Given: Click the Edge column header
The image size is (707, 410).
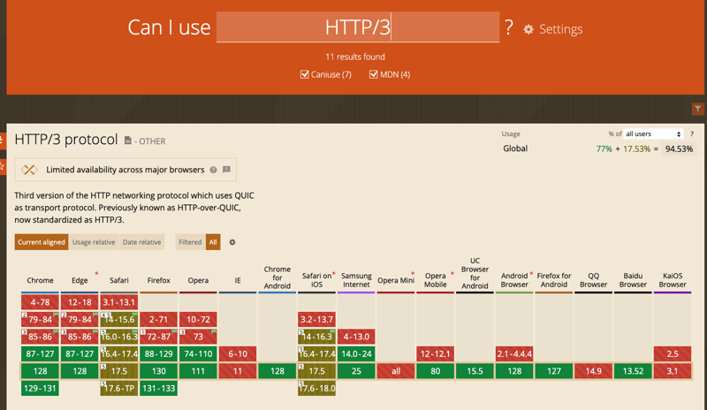Looking at the screenshot, I should coord(80,280).
